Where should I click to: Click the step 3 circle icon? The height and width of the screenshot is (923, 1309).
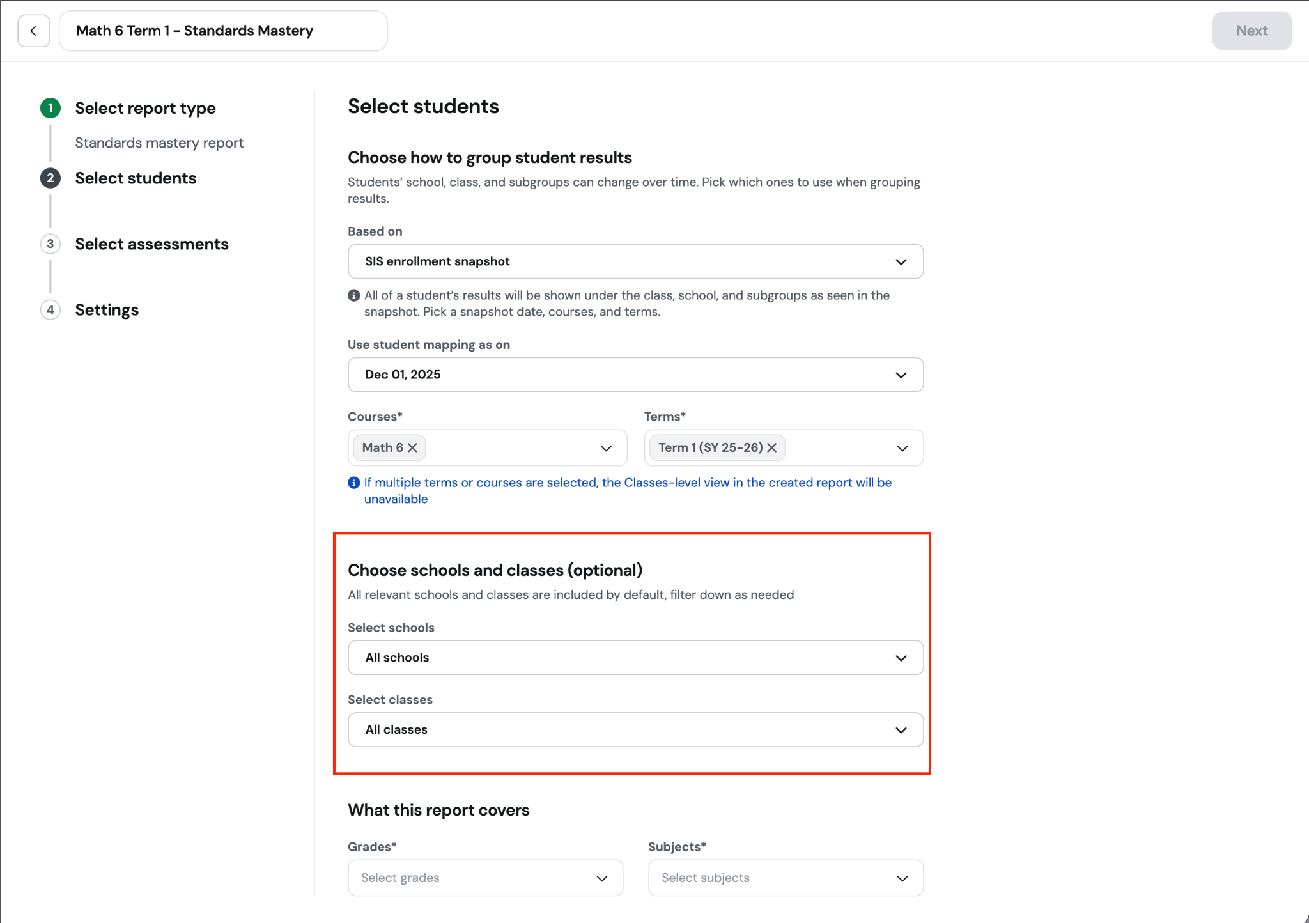[50, 244]
